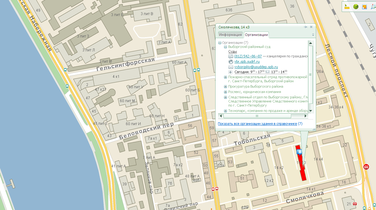Collapse the Выборгский районный суд entry
This screenshot has width=376, height=210.
coord(225,47)
